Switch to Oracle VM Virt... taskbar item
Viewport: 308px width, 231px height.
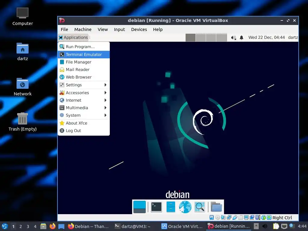tap(182, 226)
